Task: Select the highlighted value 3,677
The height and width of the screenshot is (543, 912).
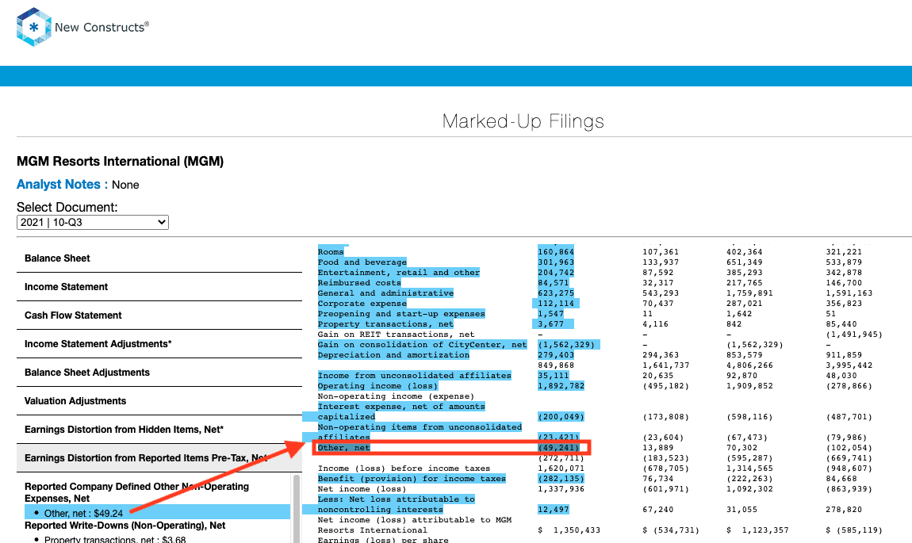Action: [550, 324]
